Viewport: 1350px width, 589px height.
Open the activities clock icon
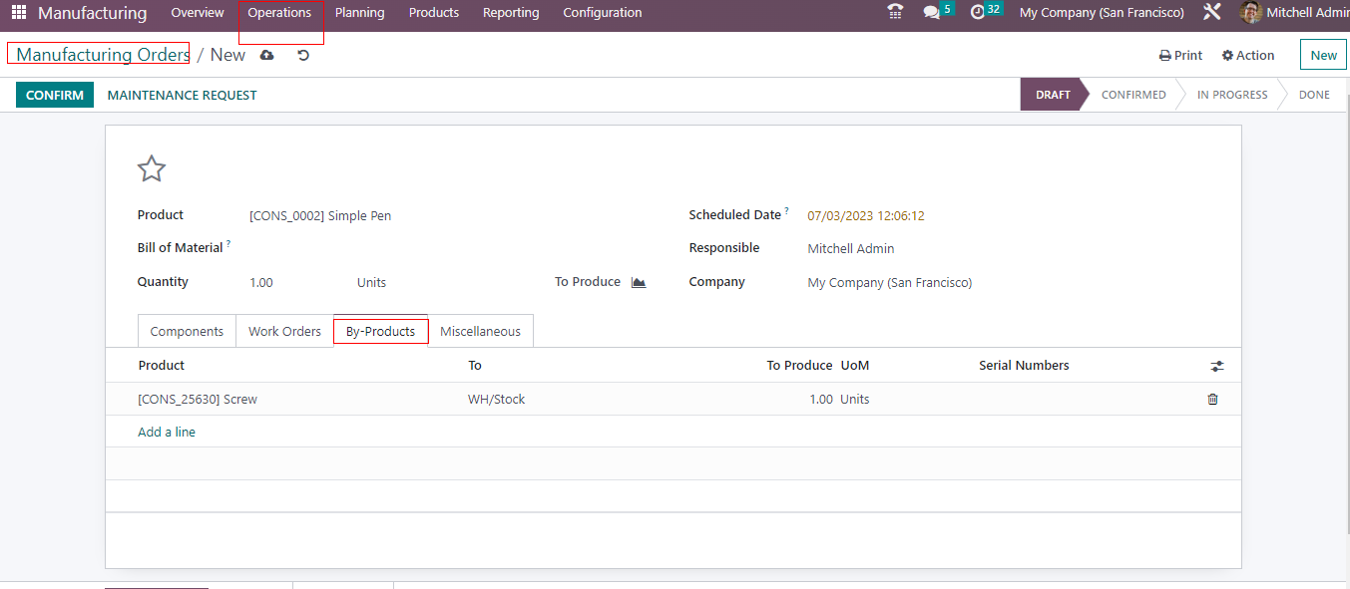[x=978, y=13]
